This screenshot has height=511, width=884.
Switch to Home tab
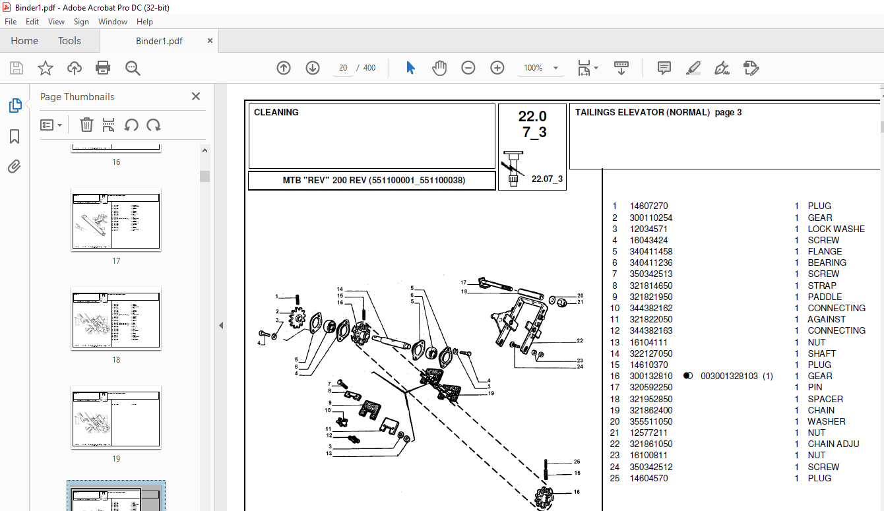[24, 41]
